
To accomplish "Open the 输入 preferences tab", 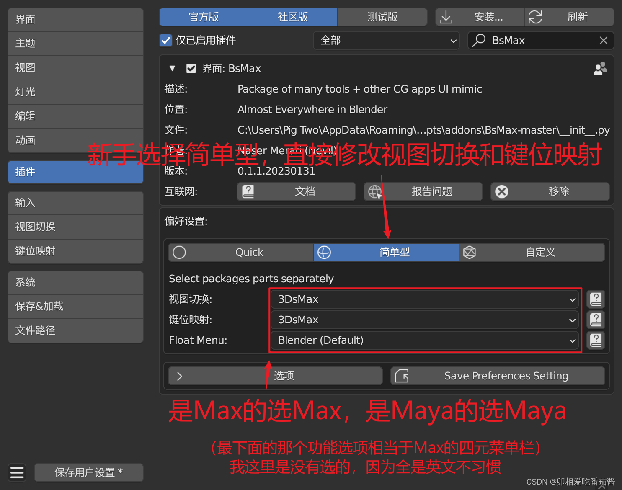I will point(76,203).
